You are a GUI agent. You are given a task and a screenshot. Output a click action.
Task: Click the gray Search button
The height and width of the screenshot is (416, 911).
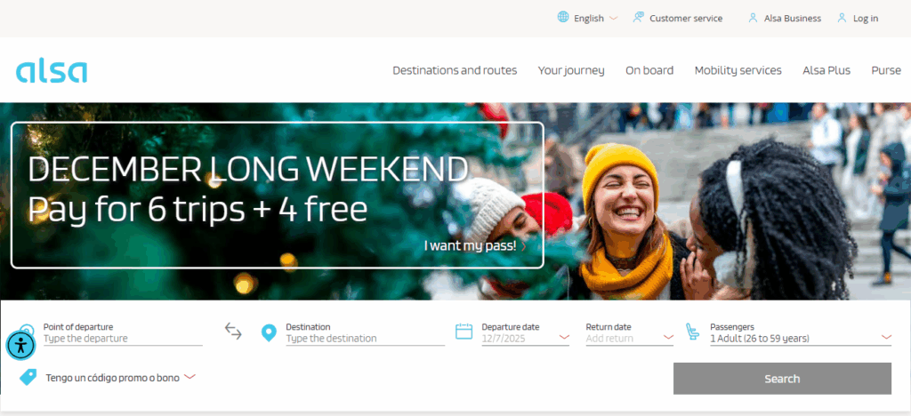pos(782,379)
